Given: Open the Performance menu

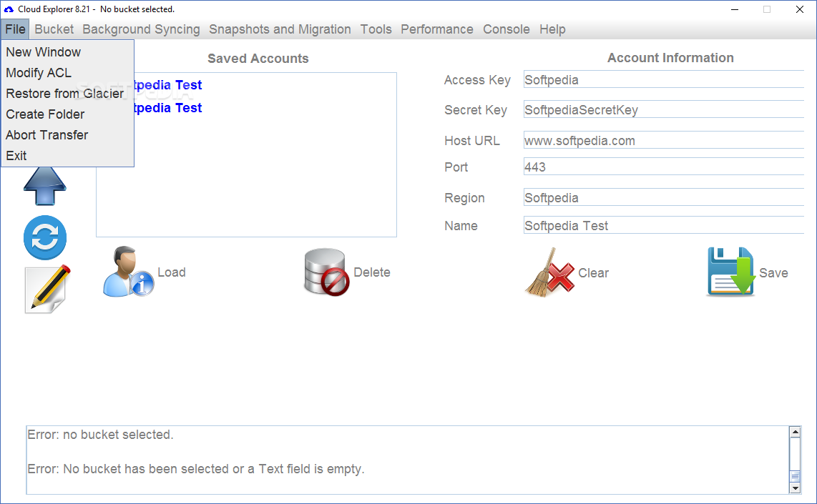Looking at the screenshot, I should pyautogui.click(x=436, y=29).
